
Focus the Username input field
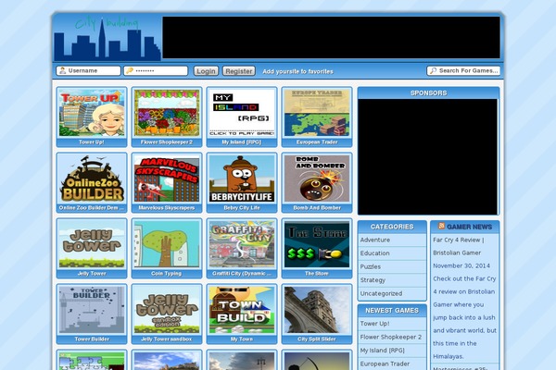pos(88,71)
